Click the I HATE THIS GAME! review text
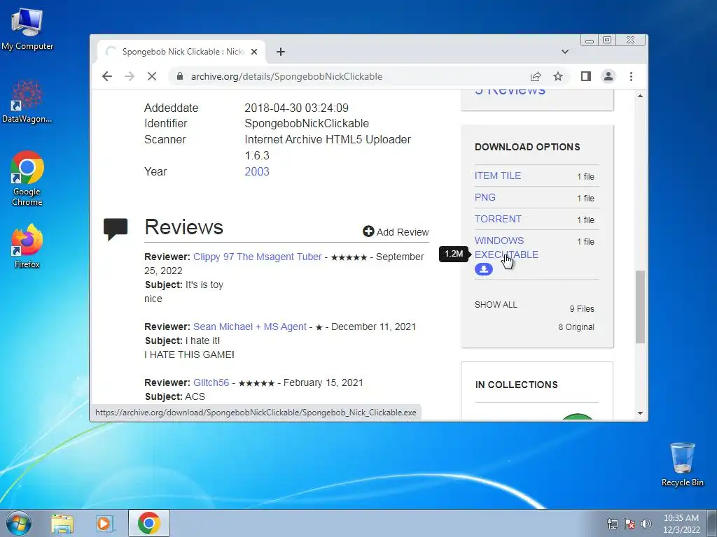This screenshot has height=537, width=717. coord(189,355)
